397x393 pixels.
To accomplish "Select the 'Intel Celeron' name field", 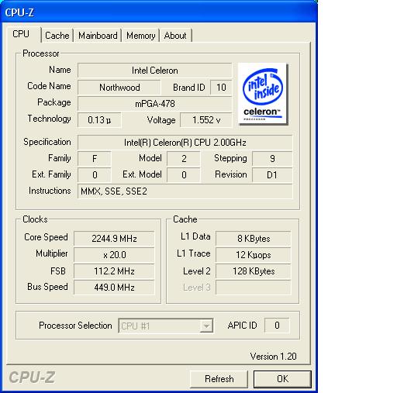I will point(154,71).
